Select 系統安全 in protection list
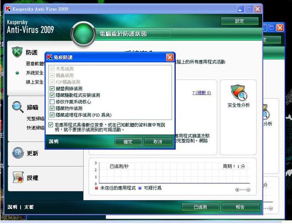Image resolution: width=292 pixels, height=224 pixels. [35, 73]
